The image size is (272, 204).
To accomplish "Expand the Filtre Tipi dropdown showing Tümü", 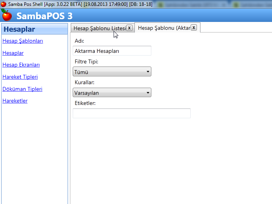I will click(112, 72).
